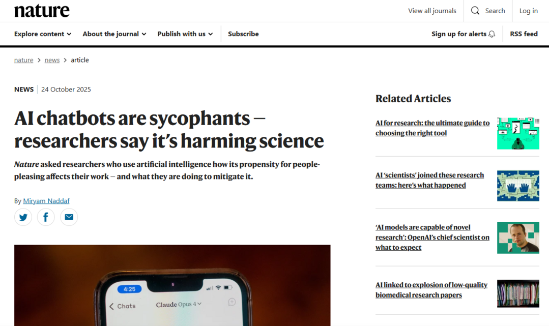Click the search magnifier icon
The height and width of the screenshot is (326, 549).
[475, 11]
